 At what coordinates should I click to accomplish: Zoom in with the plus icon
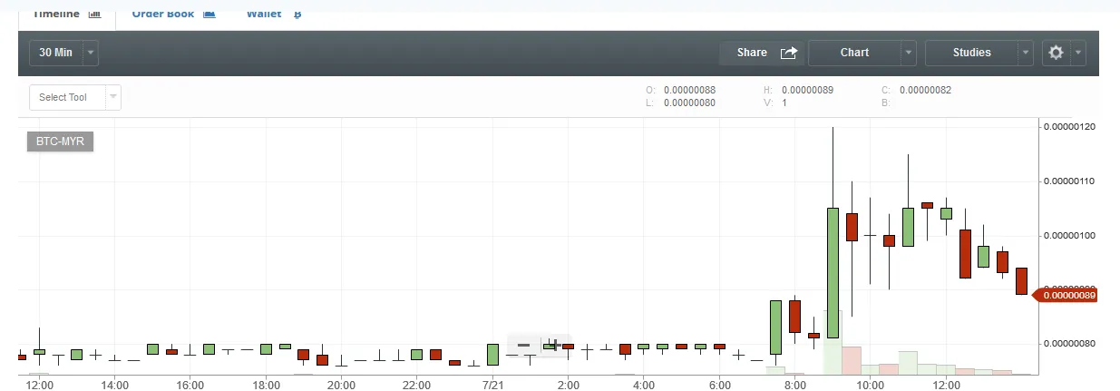[554, 345]
